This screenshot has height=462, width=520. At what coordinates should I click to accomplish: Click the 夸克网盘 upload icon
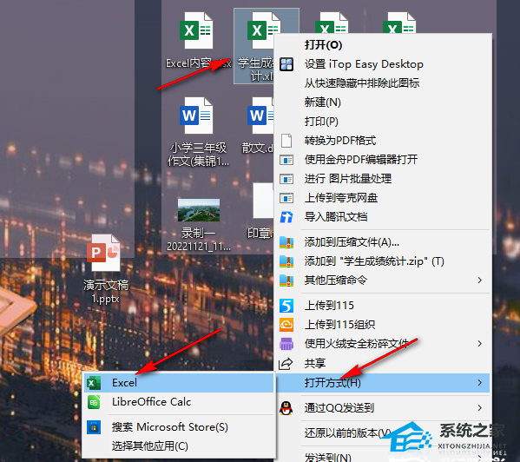[x=286, y=198]
